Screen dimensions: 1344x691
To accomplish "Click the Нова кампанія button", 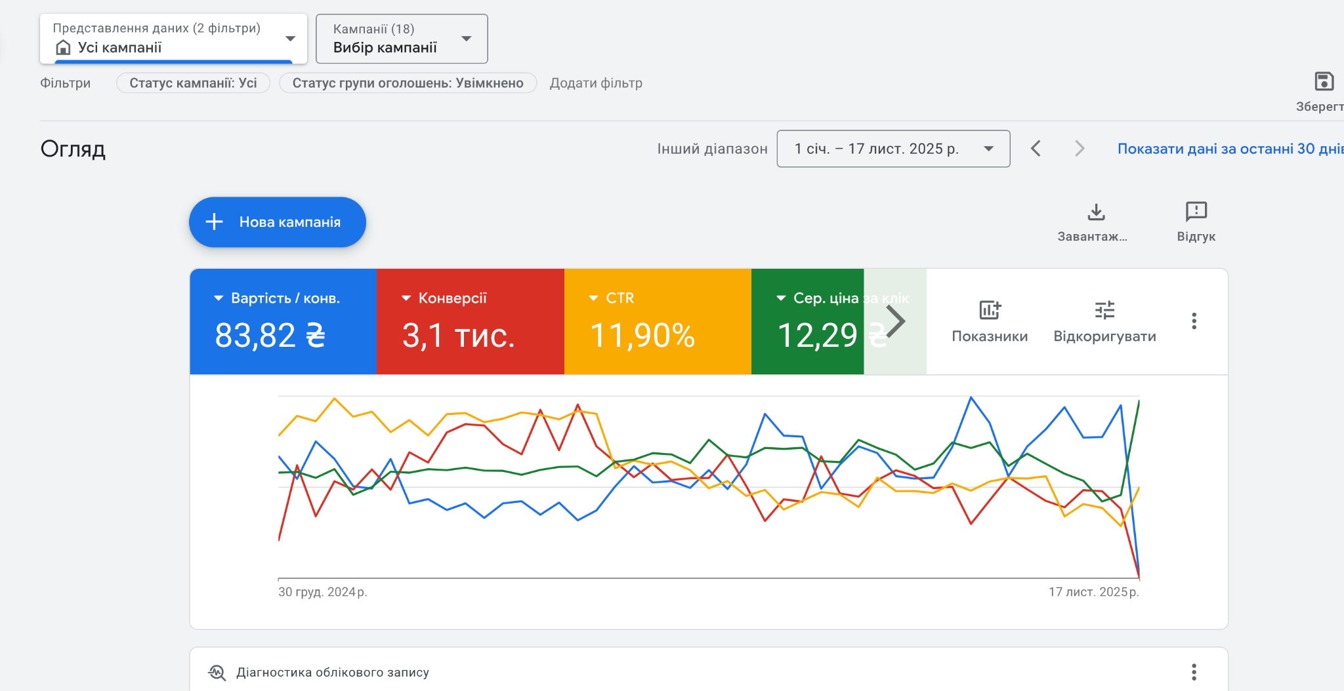I will click(277, 222).
